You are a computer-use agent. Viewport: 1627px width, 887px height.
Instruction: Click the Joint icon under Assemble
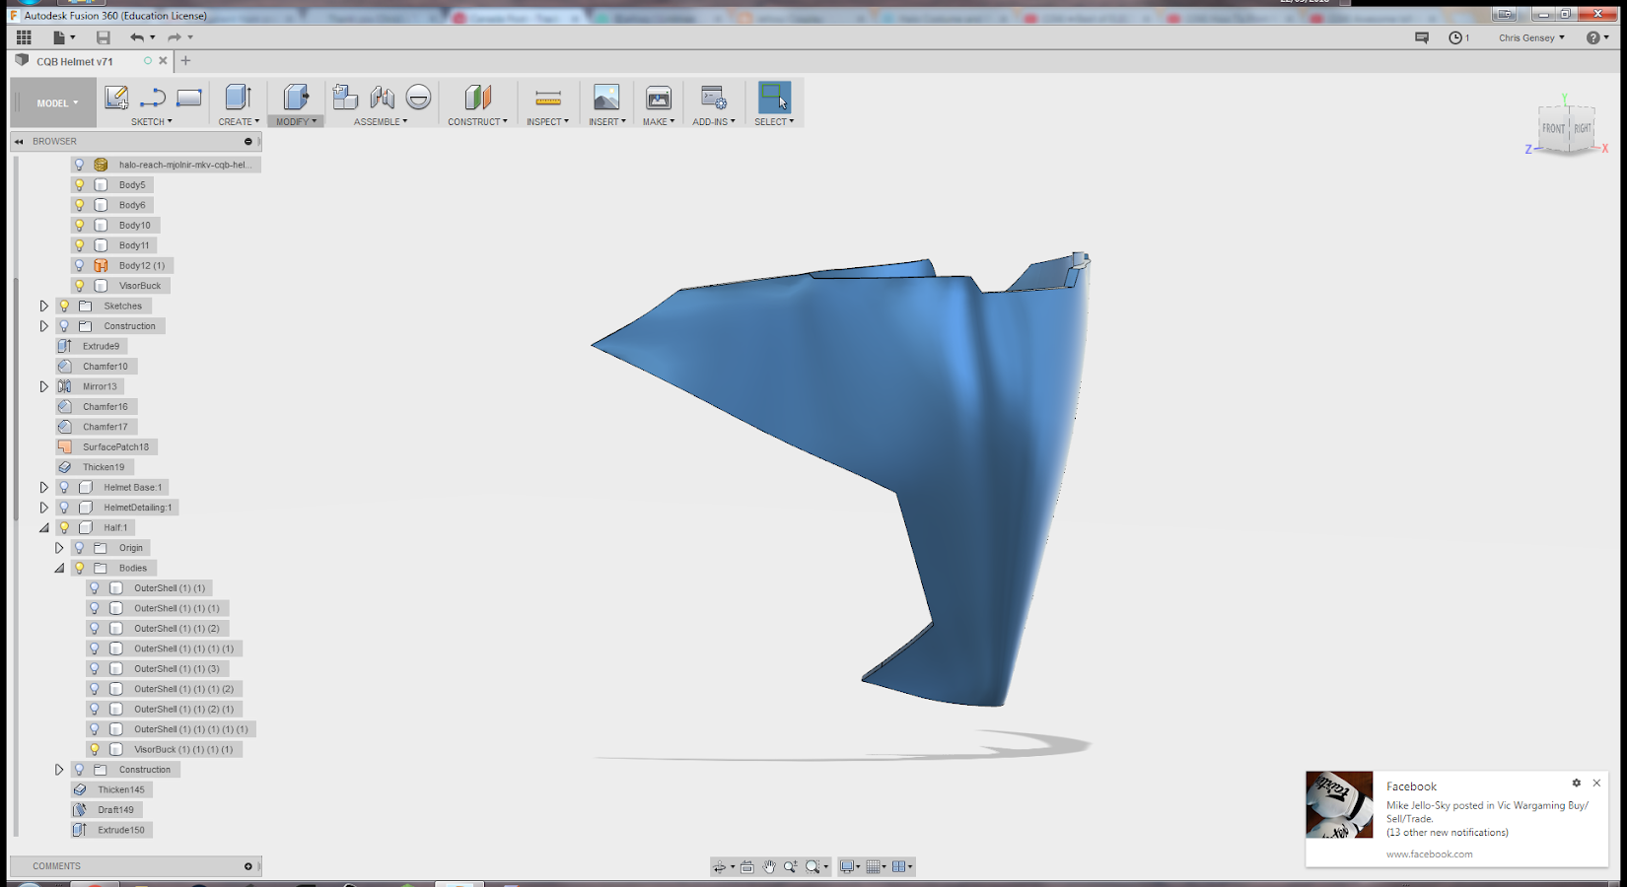(x=382, y=98)
